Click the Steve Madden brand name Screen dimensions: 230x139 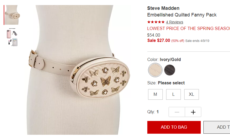click(x=163, y=8)
